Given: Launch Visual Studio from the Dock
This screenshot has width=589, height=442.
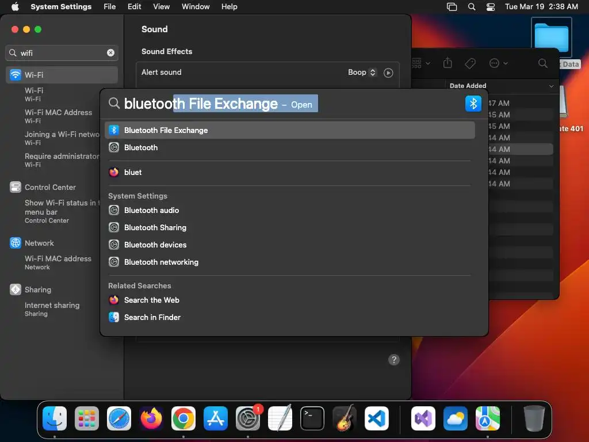Looking at the screenshot, I should tap(423, 418).
